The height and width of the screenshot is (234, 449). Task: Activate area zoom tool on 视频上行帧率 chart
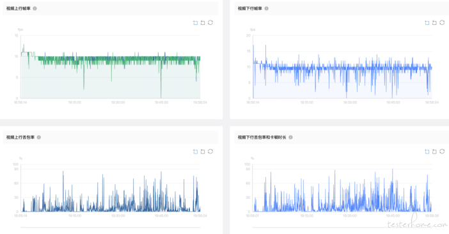point(195,22)
